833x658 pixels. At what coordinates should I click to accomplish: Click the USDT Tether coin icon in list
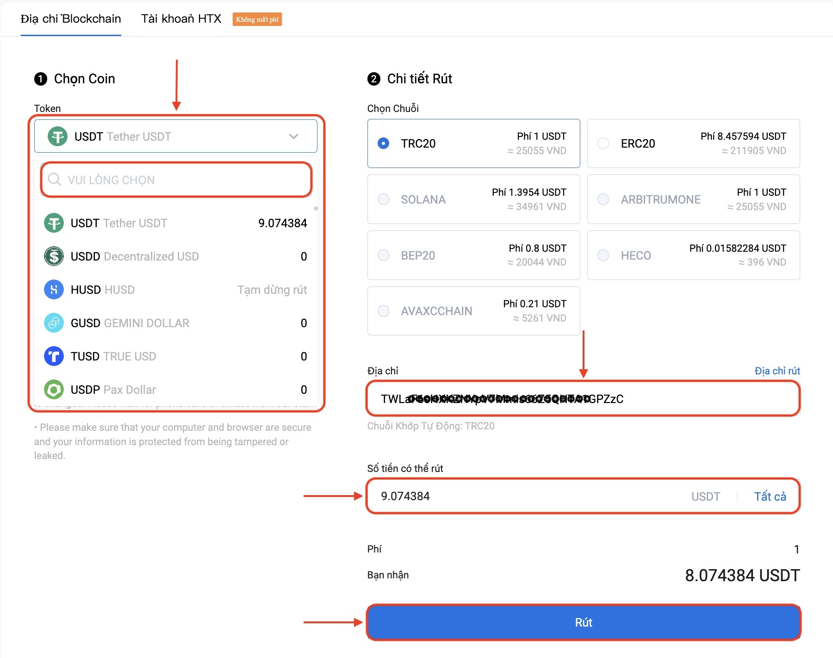[54, 223]
